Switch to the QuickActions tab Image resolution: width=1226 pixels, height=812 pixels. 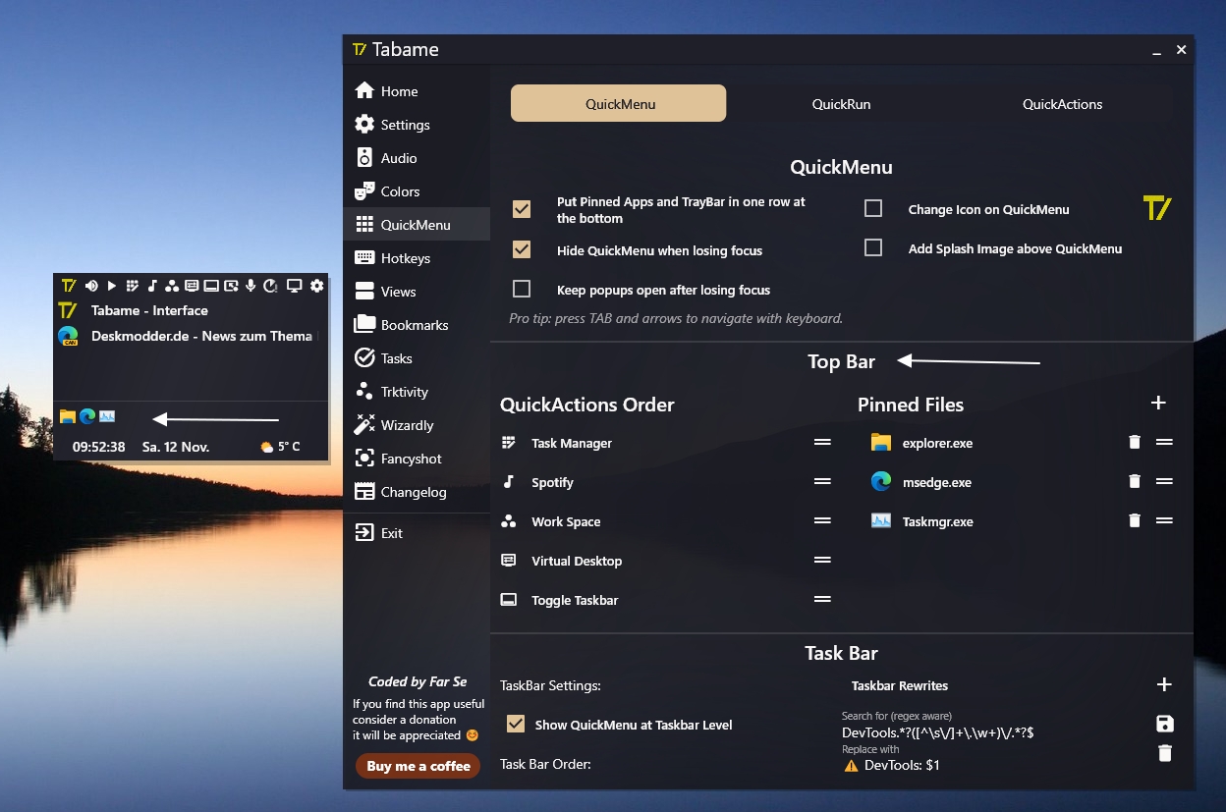(1062, 103)
